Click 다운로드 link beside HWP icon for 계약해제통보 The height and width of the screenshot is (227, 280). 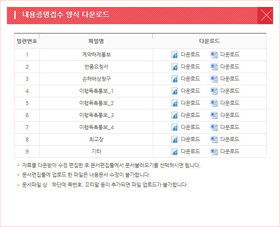(190, 54)
